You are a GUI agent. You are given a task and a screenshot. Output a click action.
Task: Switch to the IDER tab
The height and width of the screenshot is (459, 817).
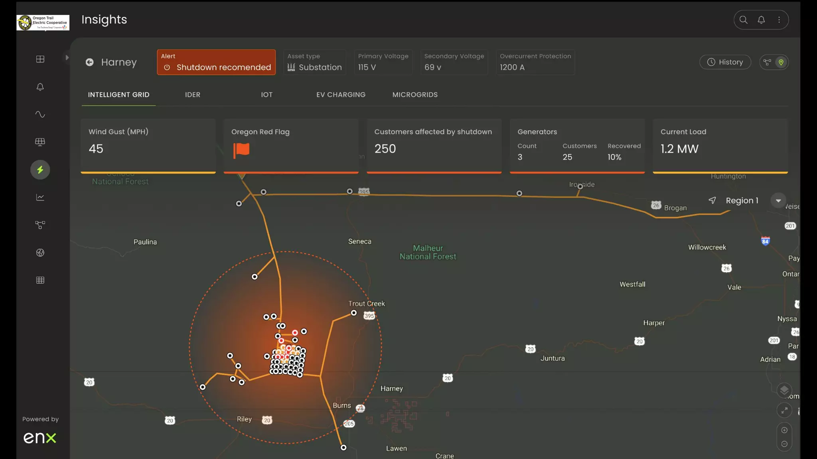[x=193, y=95]
